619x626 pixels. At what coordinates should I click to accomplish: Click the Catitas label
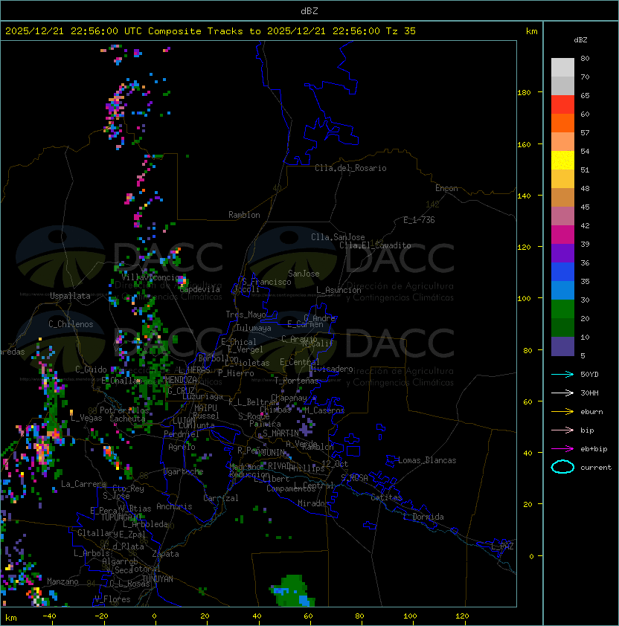(x=386, y=497)
